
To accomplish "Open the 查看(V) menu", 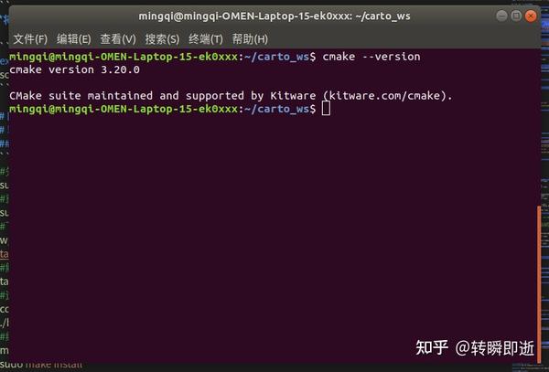I will tap(118, 39).
